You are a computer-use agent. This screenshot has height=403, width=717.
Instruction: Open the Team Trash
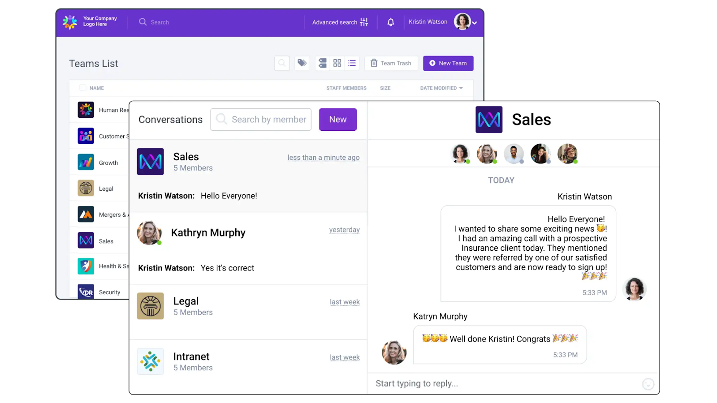click(x=391, y=63)
